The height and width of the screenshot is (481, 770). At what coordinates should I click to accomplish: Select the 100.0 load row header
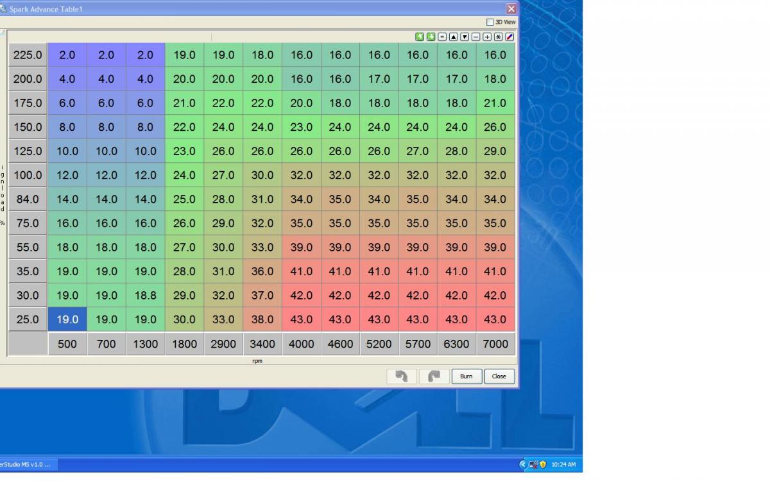coord(28,175)
